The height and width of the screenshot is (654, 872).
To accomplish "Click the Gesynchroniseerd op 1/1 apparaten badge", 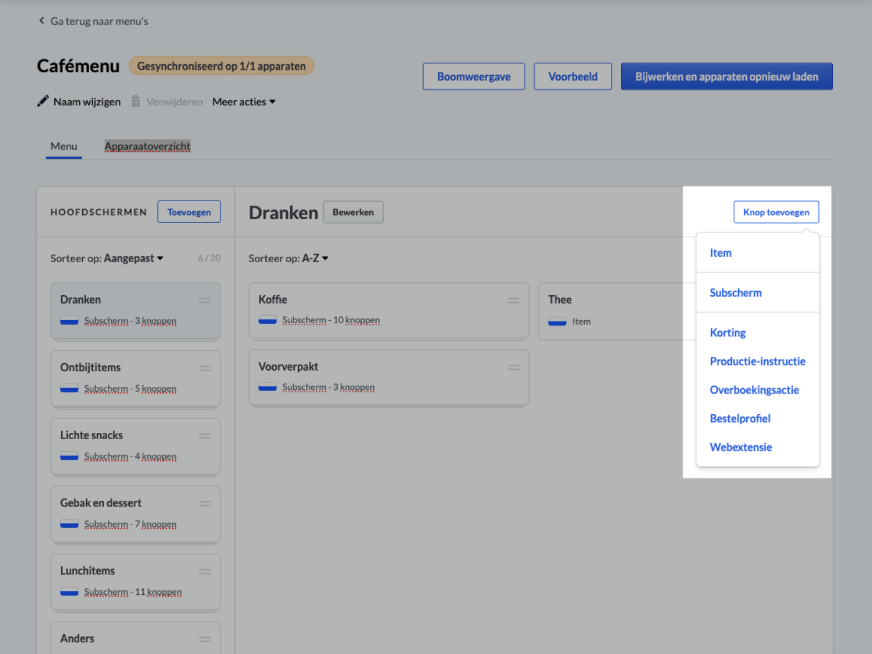I will coord(222,66).
